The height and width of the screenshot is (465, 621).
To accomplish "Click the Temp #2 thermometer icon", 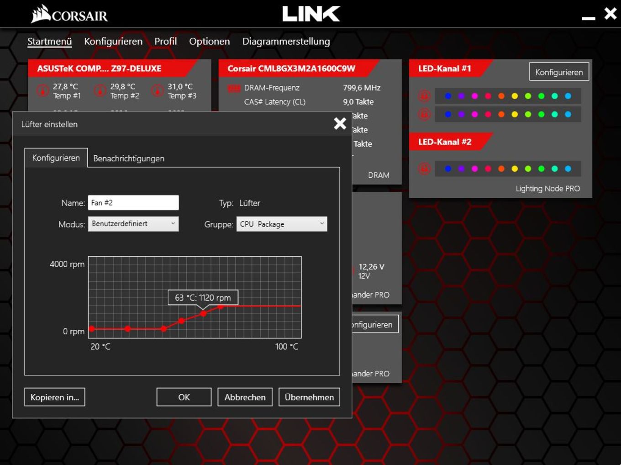I will pos(100,91).
